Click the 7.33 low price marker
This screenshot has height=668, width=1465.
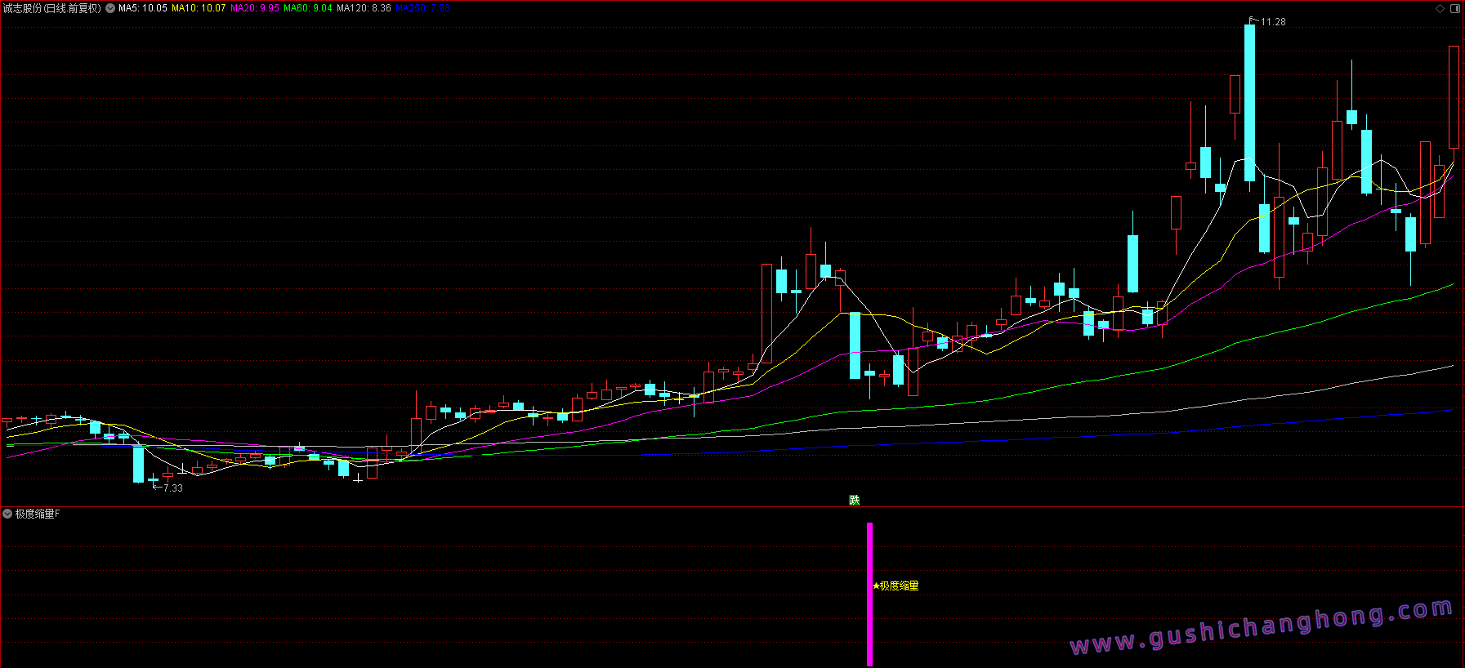click(172, 488)
